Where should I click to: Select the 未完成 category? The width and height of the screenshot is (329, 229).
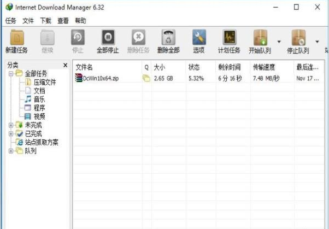(x=33, y=125)
